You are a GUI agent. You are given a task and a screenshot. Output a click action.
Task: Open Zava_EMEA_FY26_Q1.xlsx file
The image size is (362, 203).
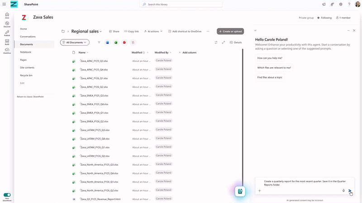pyautogui.click(x=94, y=113)
